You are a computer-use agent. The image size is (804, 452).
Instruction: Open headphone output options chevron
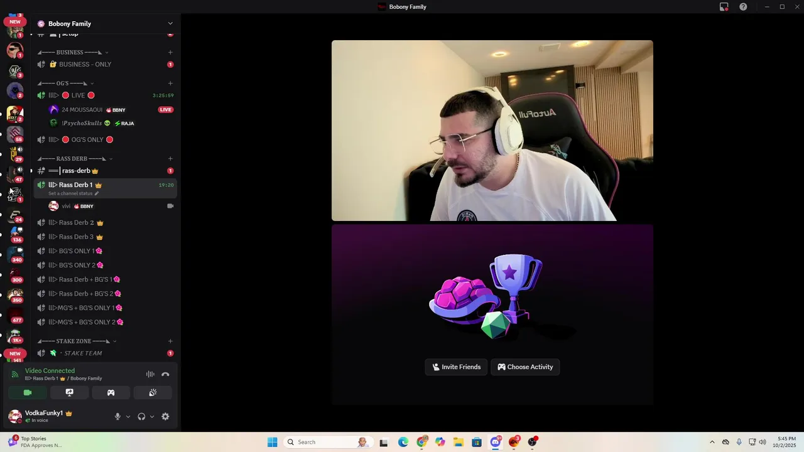tap(152, 416)
